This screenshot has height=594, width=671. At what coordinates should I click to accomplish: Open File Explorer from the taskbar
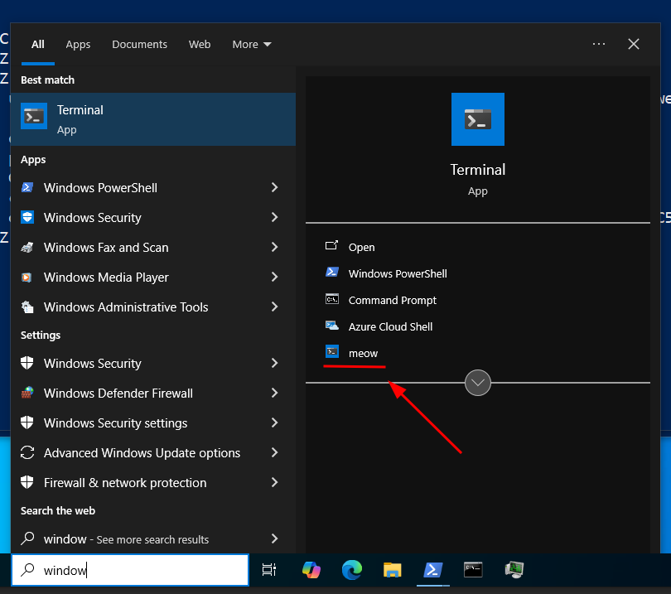[x=393, y=570]
